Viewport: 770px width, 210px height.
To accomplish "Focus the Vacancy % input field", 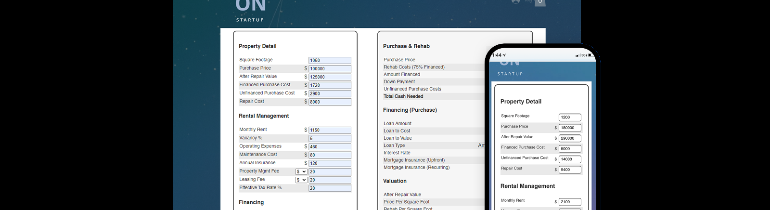I will [x=330, y=138].
